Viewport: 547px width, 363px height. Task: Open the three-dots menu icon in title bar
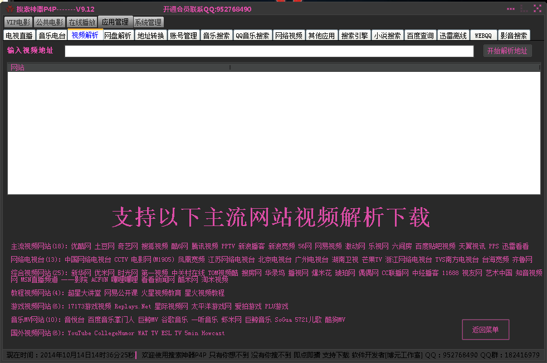pyautogui.click(x=510, y=9)
